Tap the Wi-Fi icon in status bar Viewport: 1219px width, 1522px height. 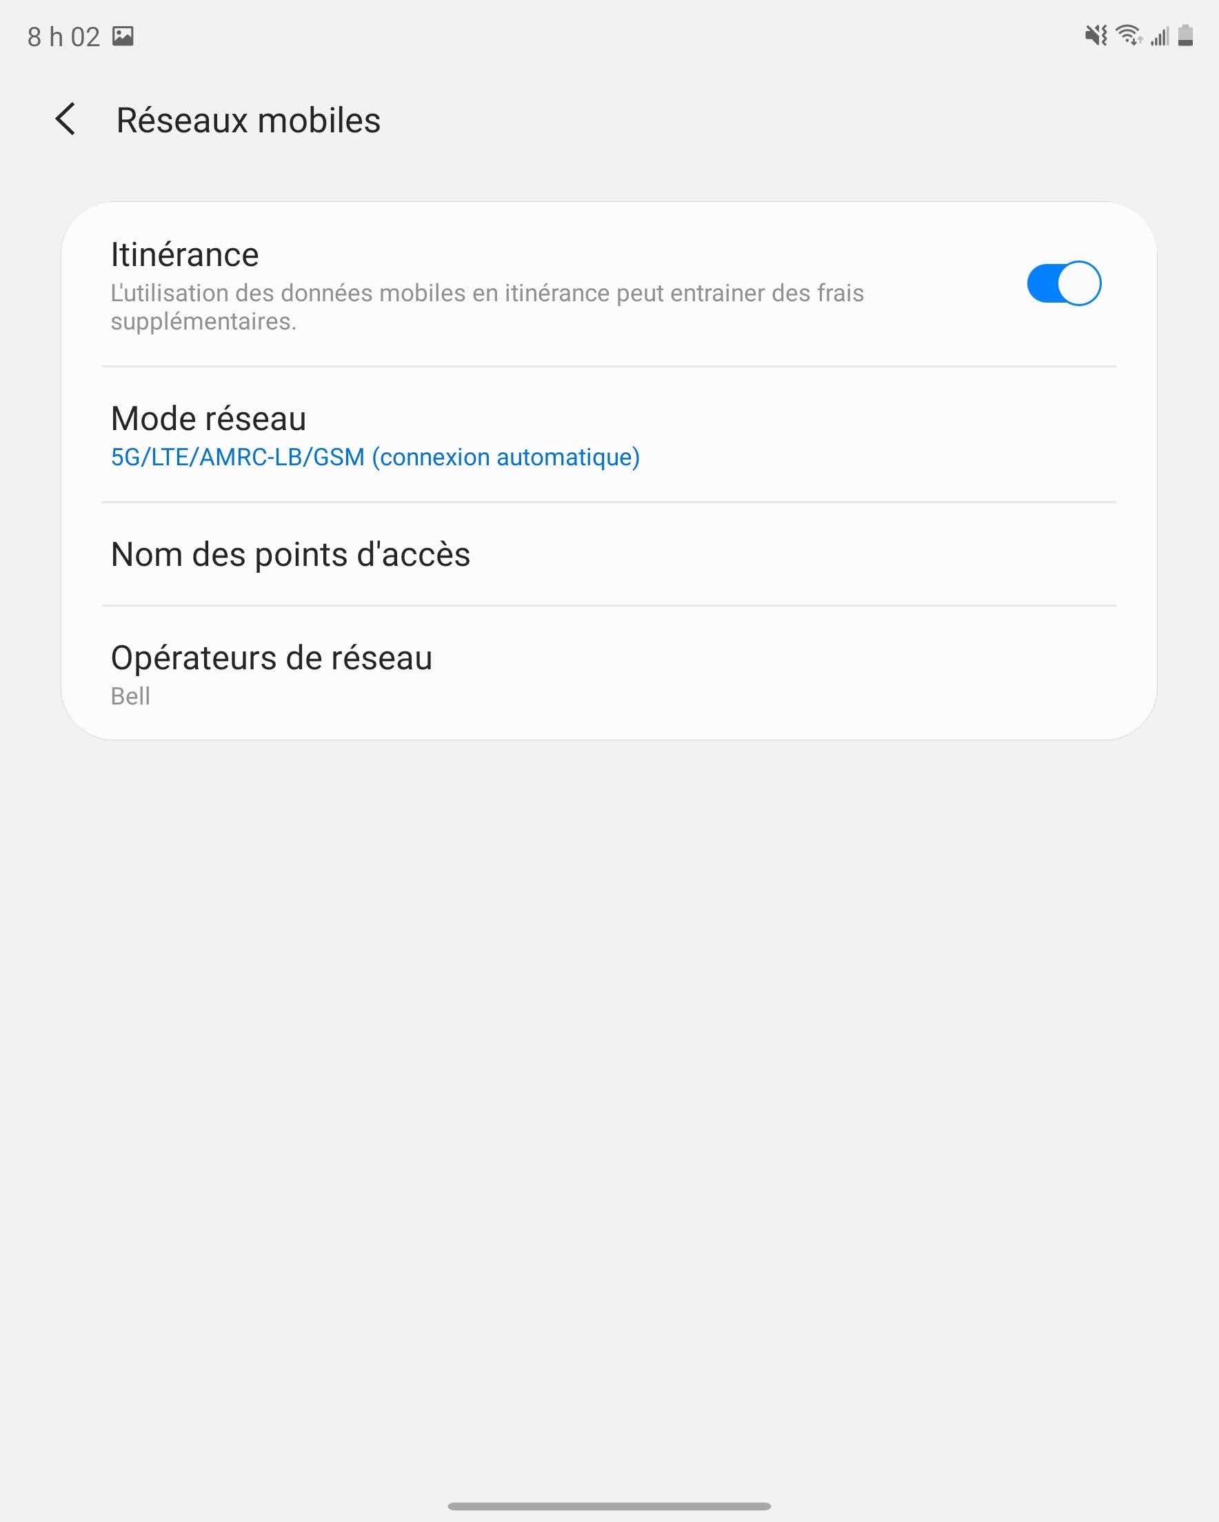tap(1129, 35)
